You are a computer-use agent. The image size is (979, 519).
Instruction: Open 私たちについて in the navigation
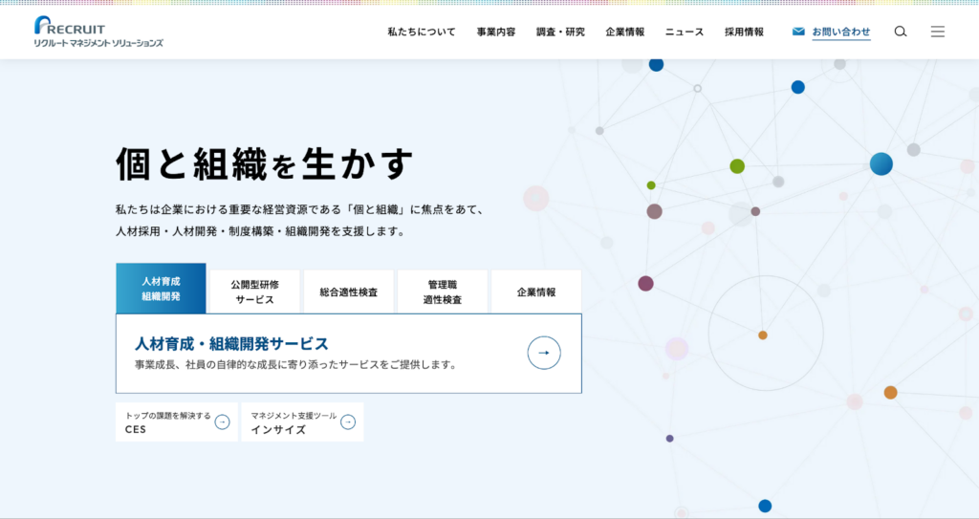[x=422, y=32]
